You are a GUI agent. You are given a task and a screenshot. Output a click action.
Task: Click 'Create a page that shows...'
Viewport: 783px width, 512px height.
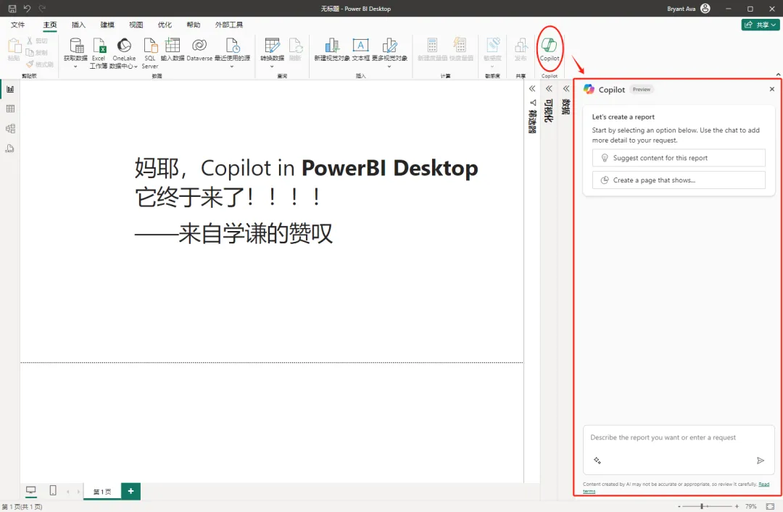(x=679, y=180)
